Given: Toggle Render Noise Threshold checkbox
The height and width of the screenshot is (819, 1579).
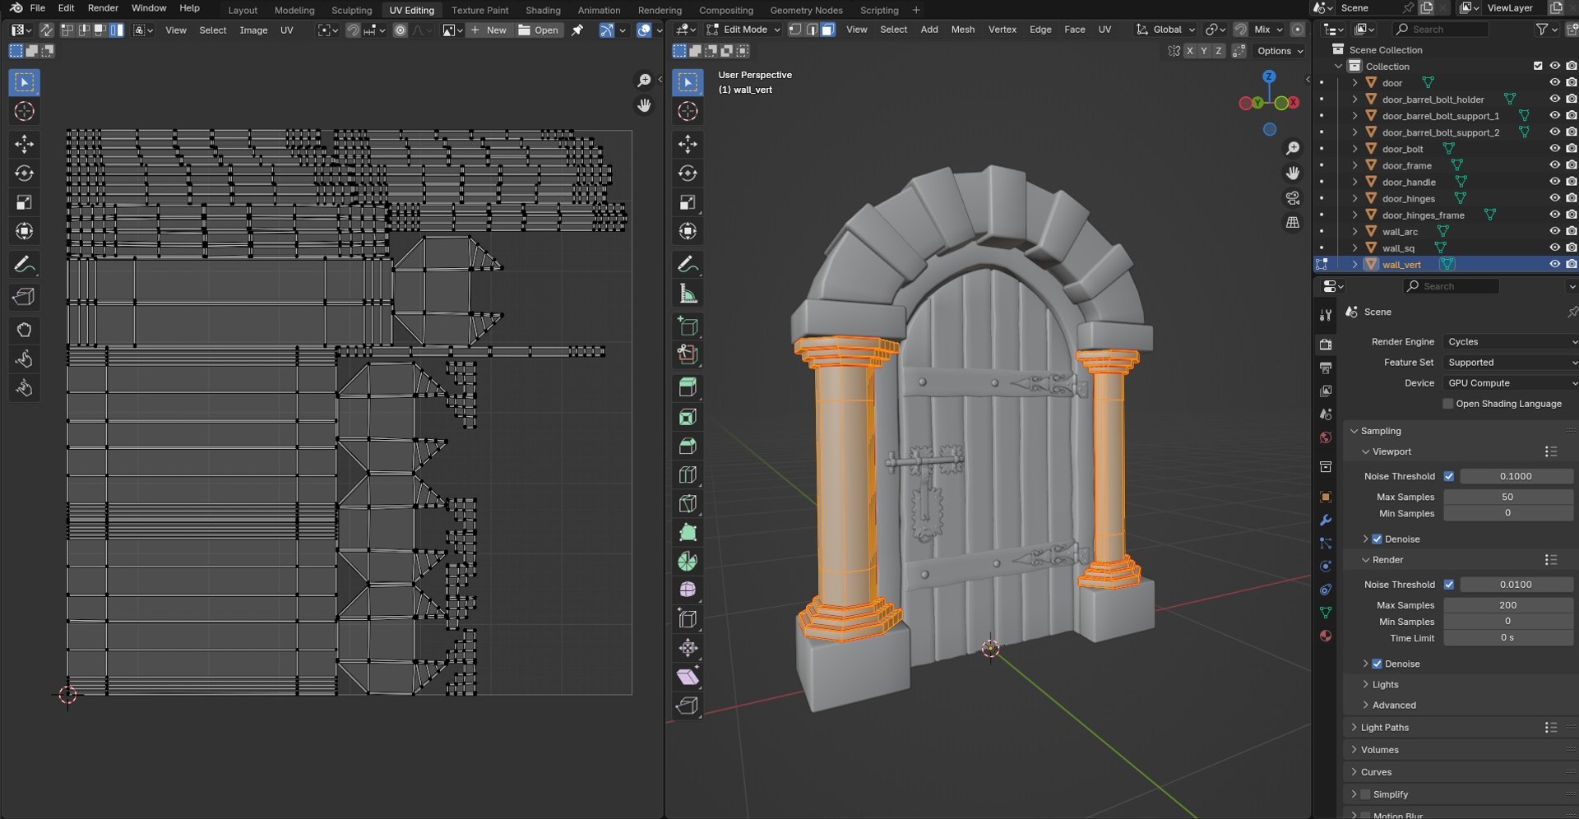Looking at the screenshot, I should point(1449,585).
